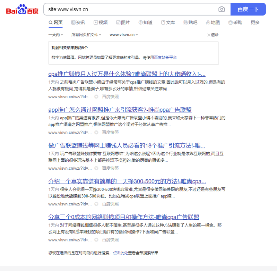Screen dimensions: 277x271
Task: Click shield icon under app推广怎么通过网盟 result
Action: [x=96, y=133]
